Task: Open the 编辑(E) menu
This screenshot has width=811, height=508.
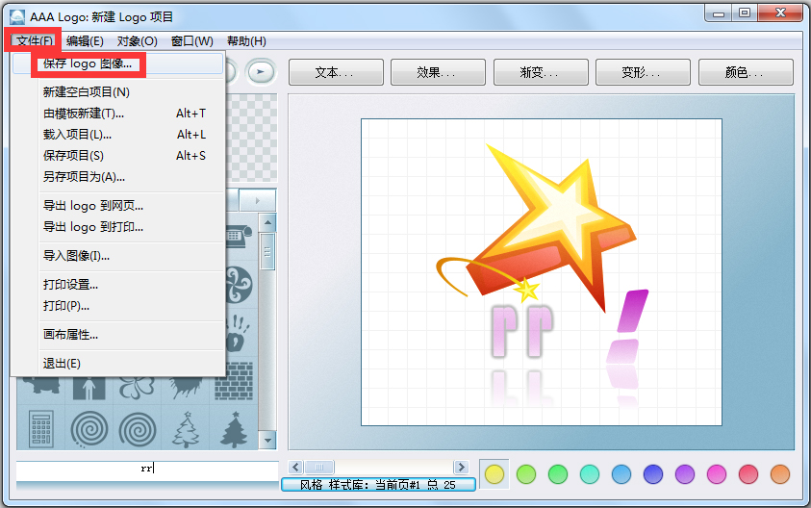Action: click(85, 41)
